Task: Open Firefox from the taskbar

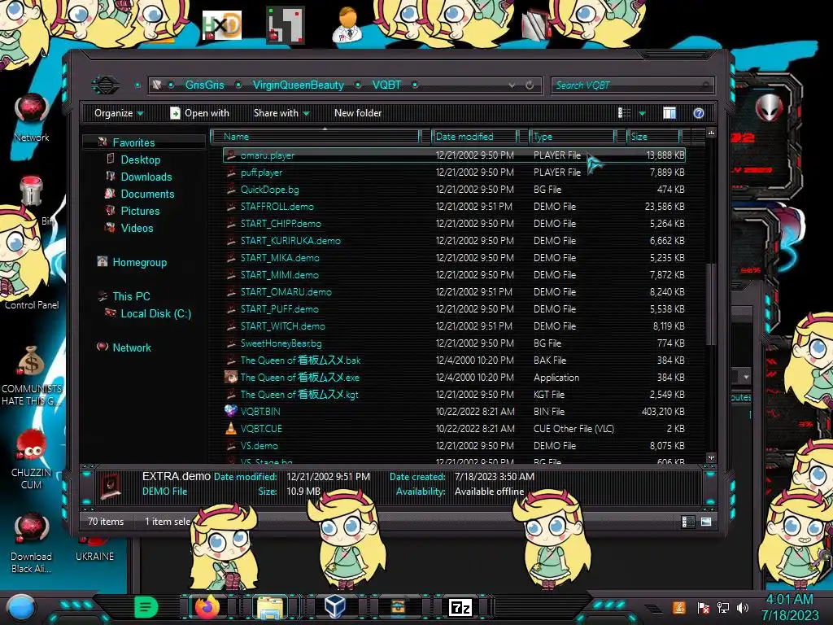Action: click(x=207, y=606)
